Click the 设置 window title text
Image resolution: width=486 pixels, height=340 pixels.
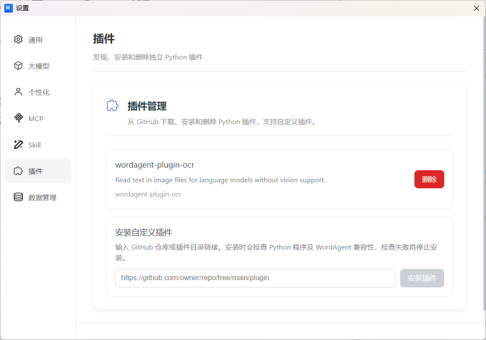(x=22, y=8)
